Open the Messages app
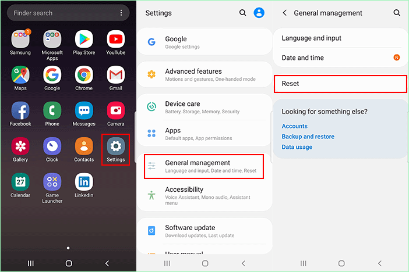 click(84, 110)
